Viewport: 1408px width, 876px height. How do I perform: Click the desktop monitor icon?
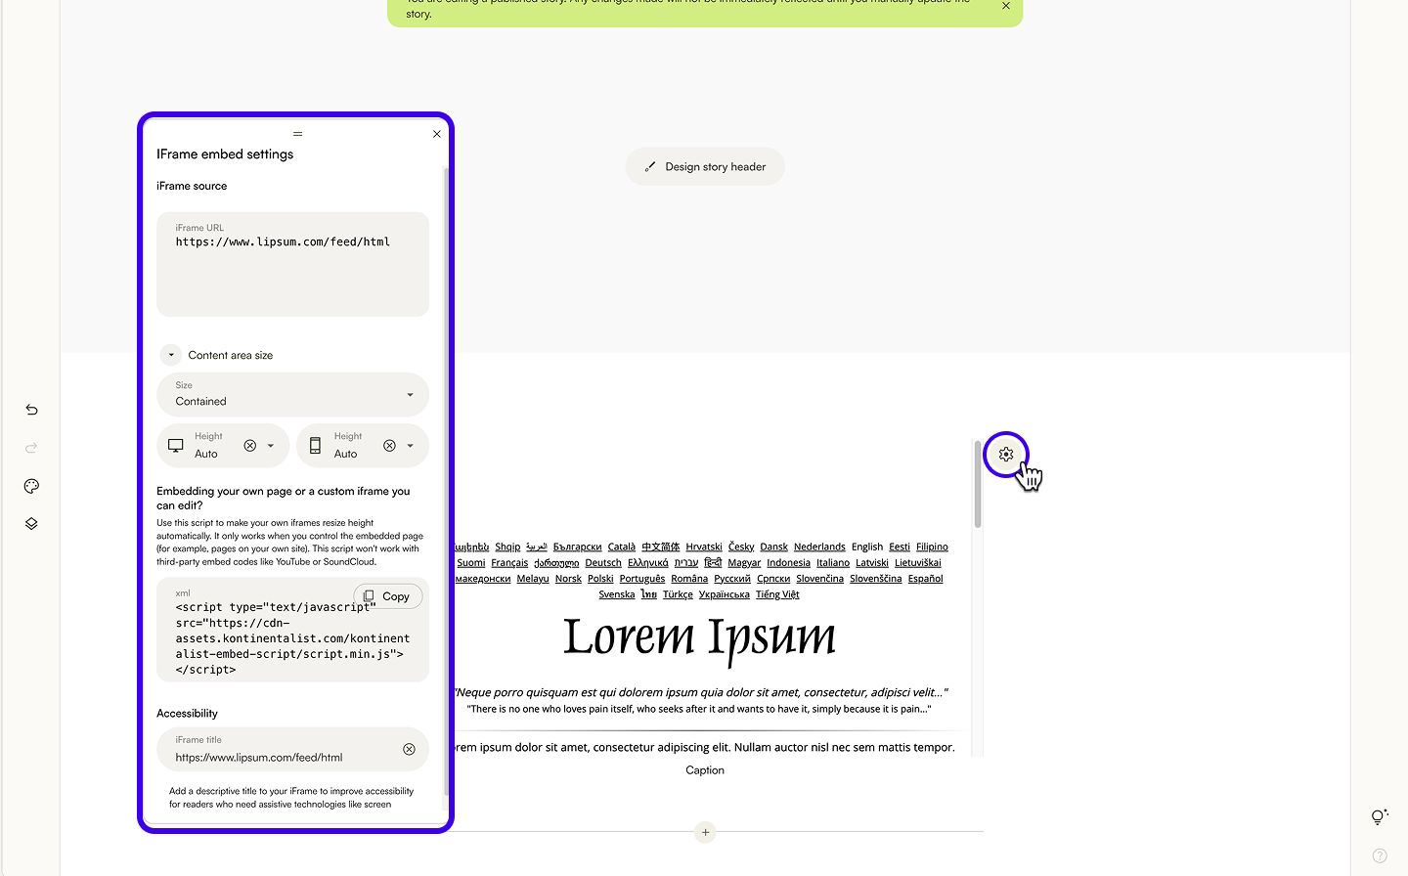176,446
